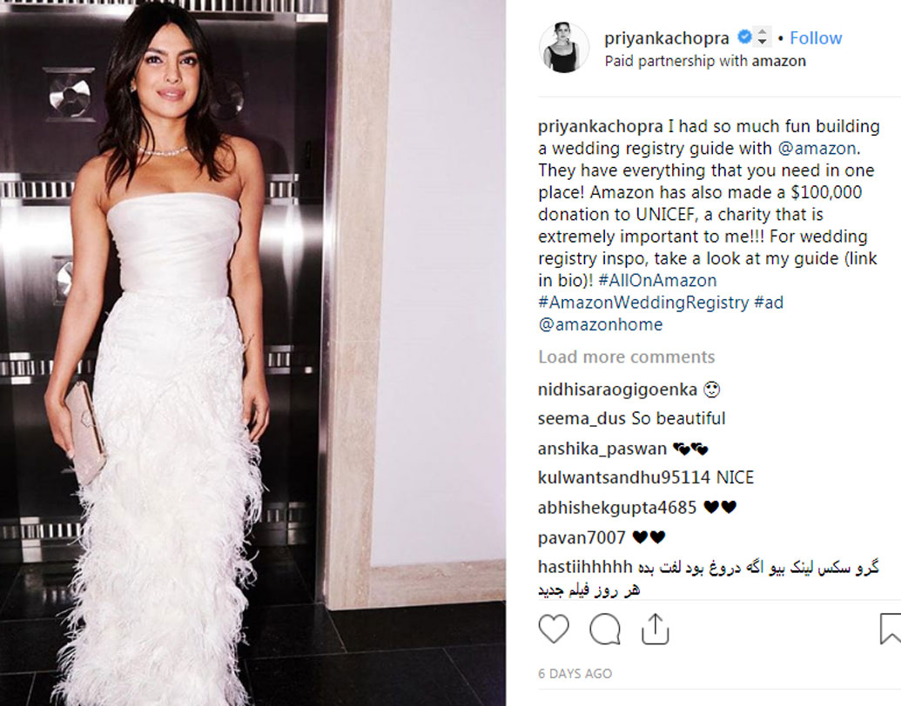Image resolution: width=901 pixels, height=706 pixels.
Task: Click the blue verified badge icon
Action: [x=744, y=37]
